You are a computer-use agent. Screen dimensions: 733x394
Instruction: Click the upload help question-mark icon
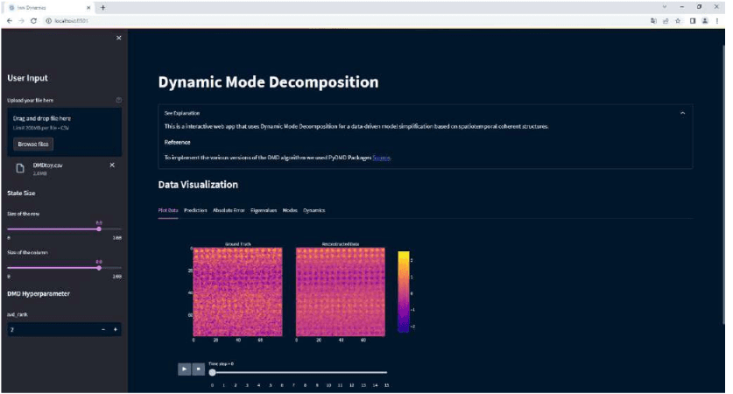[119, 100]
